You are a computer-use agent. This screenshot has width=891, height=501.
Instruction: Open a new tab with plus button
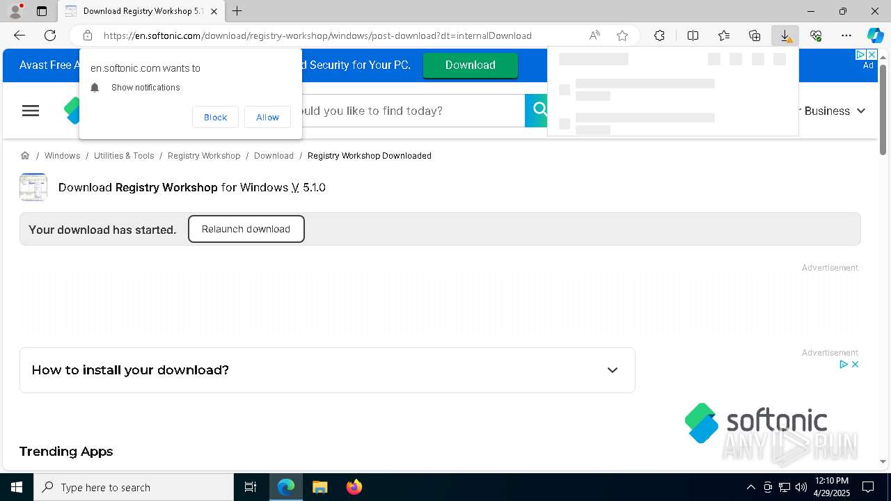[237, 11]
